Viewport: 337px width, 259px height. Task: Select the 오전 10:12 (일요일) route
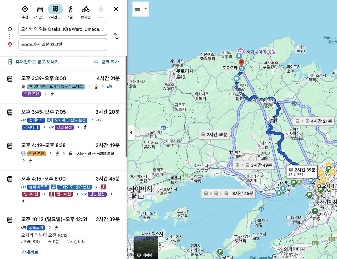click(63, 235)
